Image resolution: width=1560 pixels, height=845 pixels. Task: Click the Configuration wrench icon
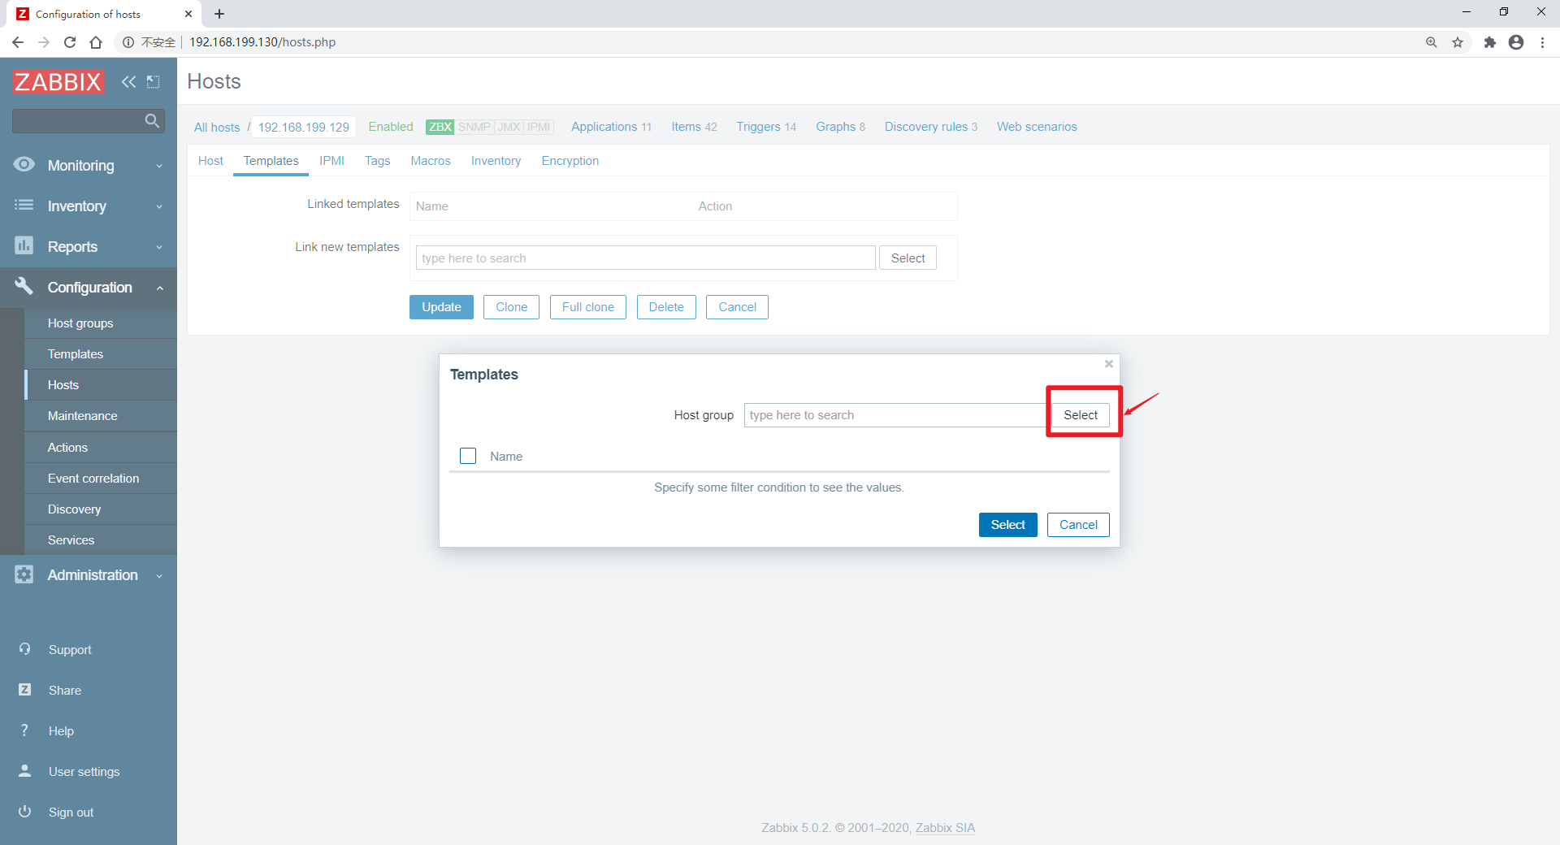[x=24, y=286]
